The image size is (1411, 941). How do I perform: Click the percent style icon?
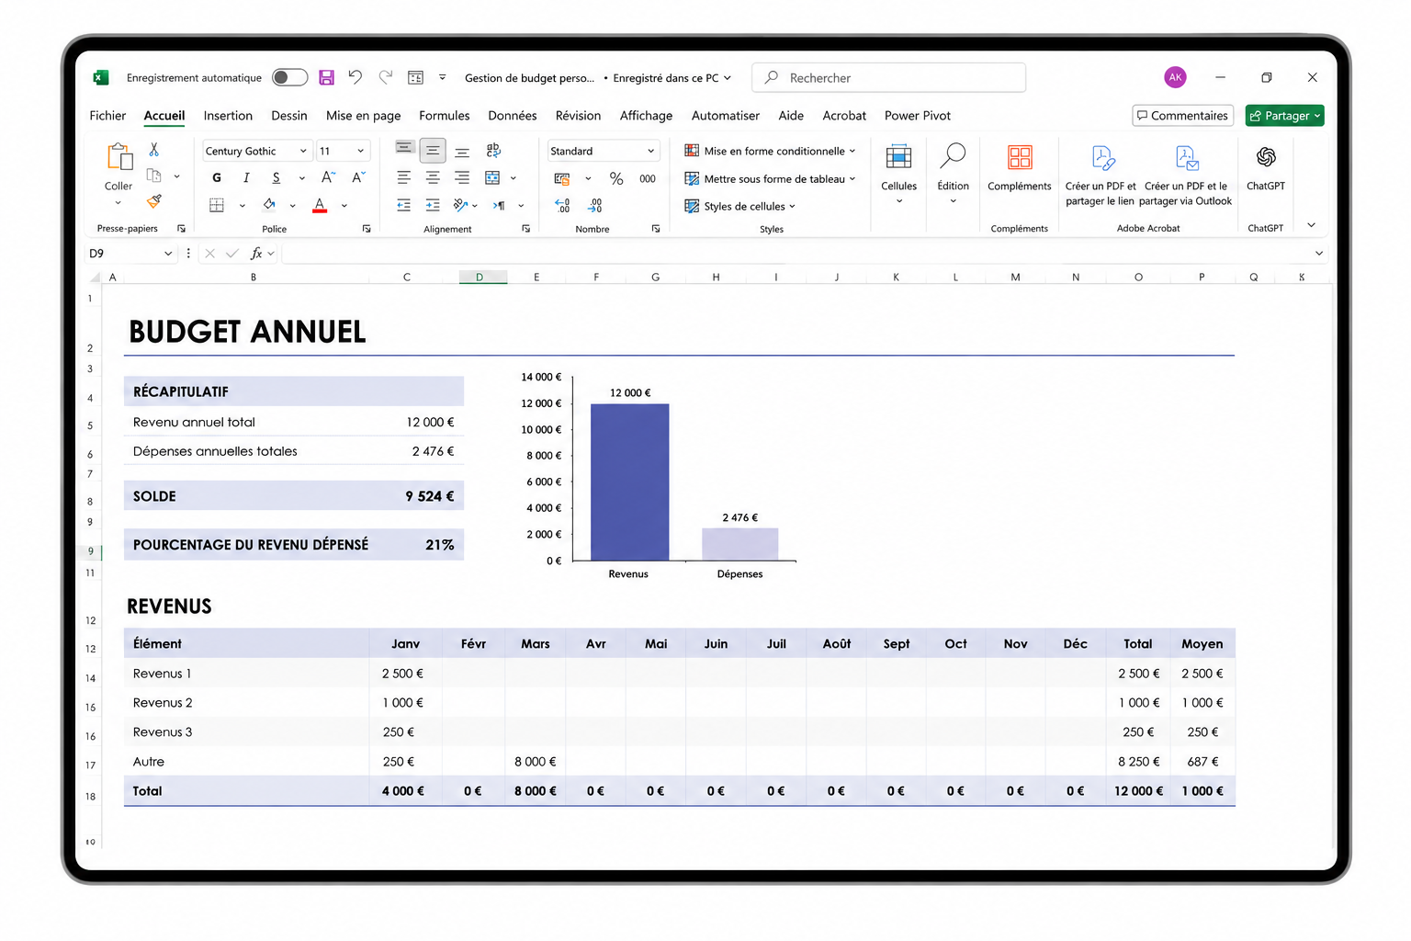point(616,178)
